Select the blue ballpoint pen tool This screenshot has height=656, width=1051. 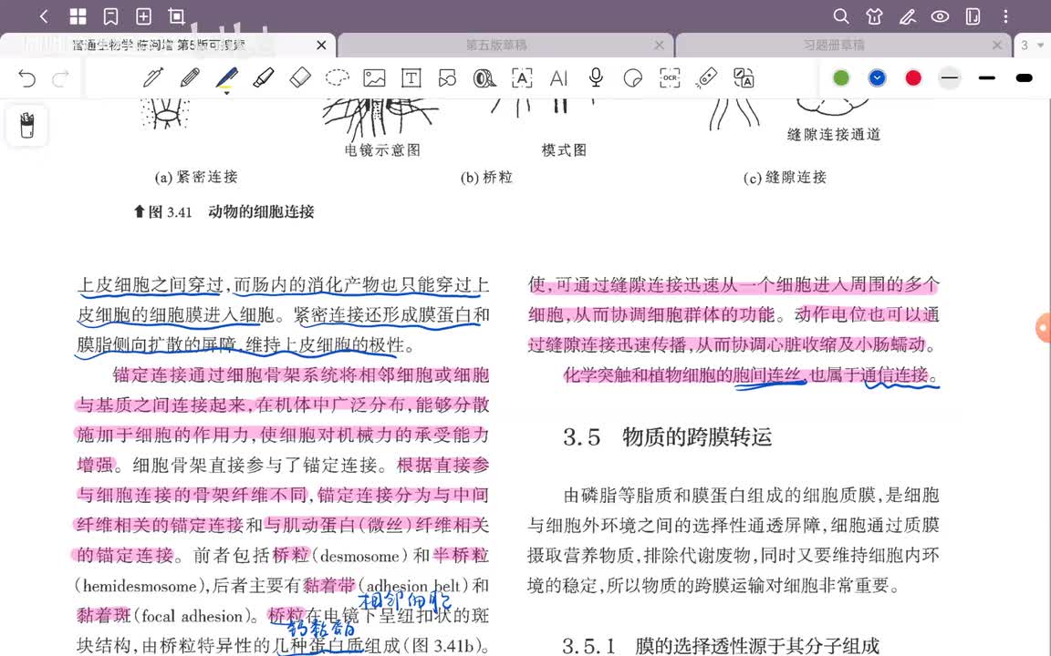pyautogui.click(x=226, y=78)
